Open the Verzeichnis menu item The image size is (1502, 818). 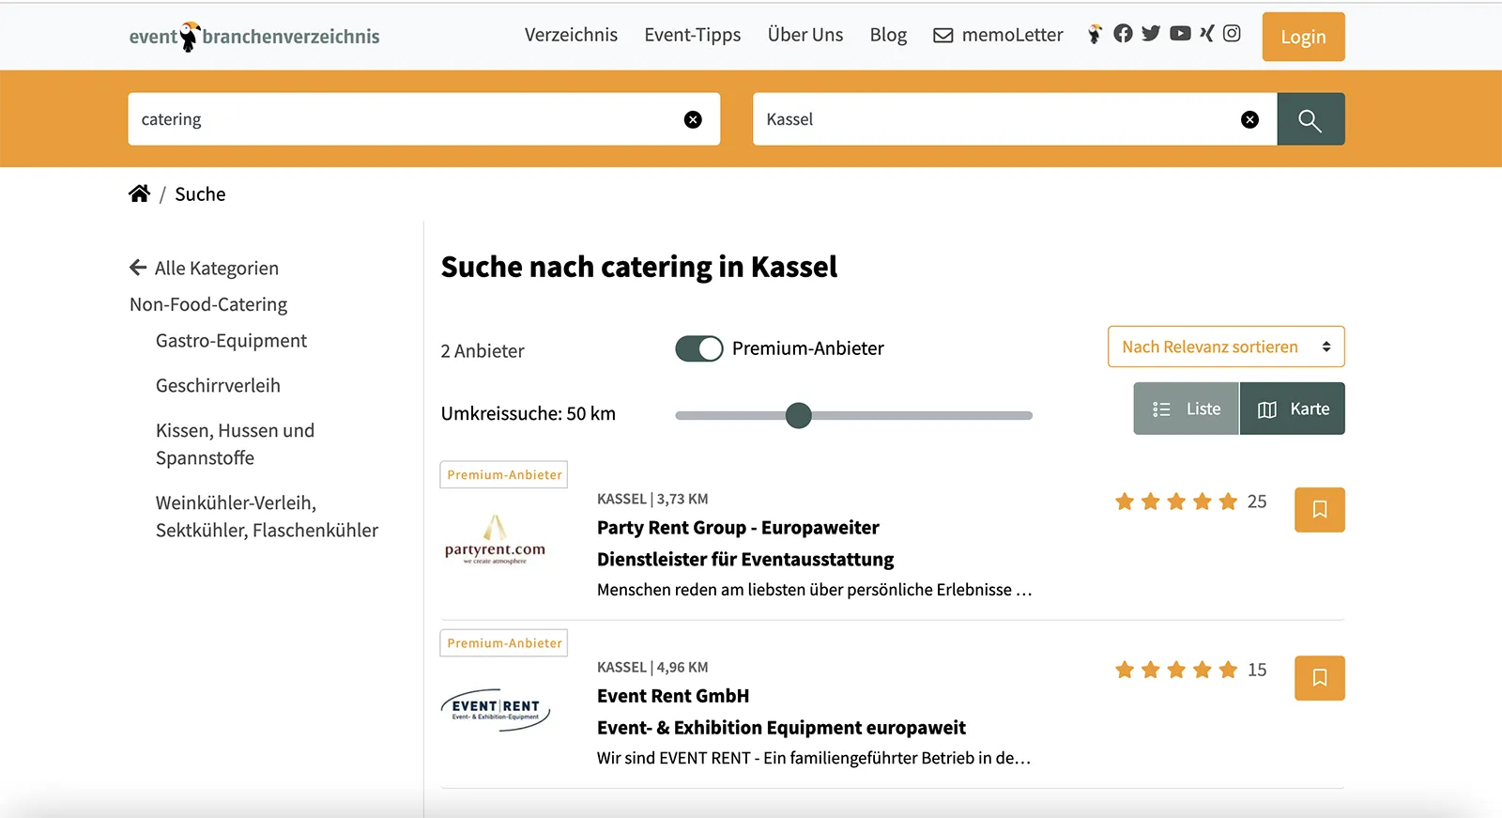(571, 35)
